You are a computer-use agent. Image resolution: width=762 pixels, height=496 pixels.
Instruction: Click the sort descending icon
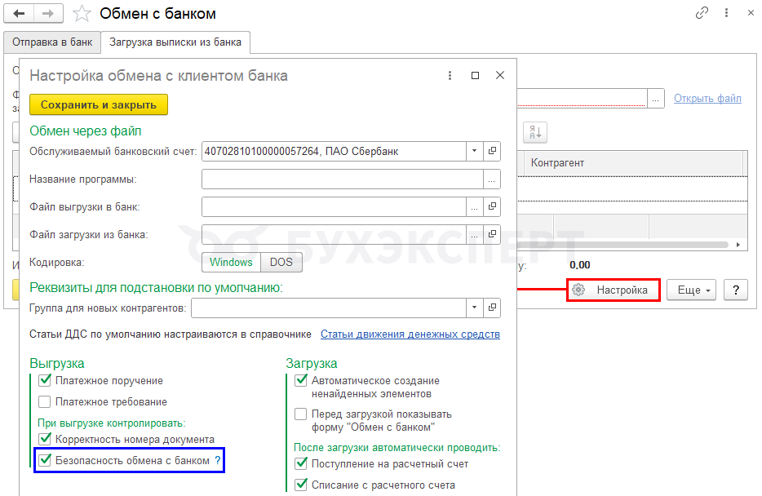pyautogui.click(x=535, y=131)
